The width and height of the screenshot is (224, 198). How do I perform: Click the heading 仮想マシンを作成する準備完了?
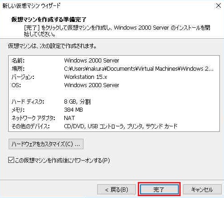[49, 20]
